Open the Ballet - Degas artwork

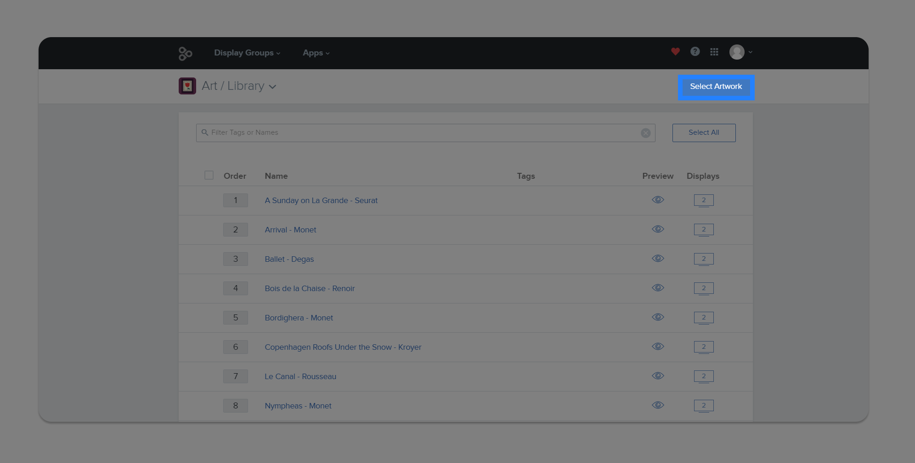click(289, 259)
